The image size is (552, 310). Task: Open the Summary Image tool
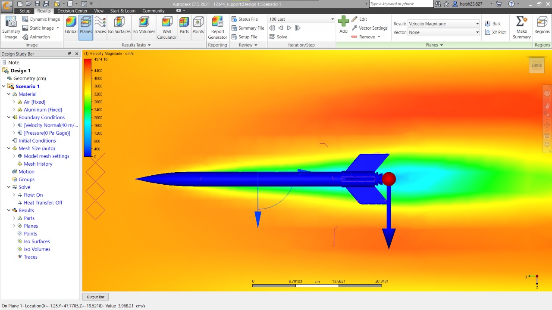click(11, 28)
